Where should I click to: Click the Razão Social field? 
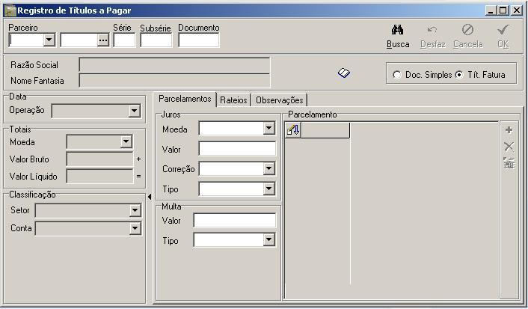[x=174, y=64]
